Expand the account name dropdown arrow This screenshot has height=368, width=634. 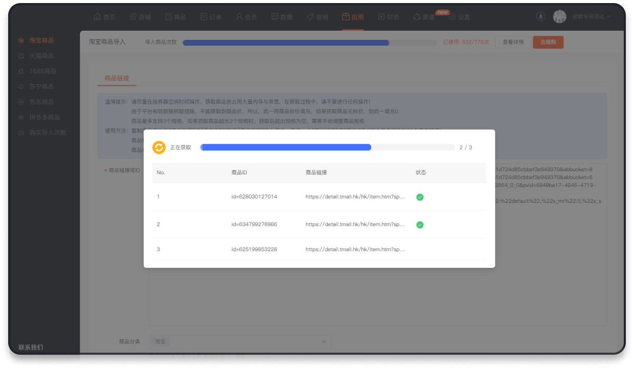pos(608,17)
